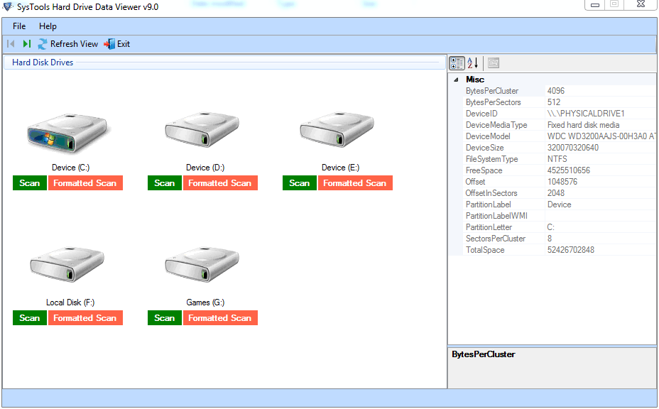The height and width of the screenshot is (409, 659).
Task: Run Formatted Scan on Device (E:)
Action: (x=355, y=183)
